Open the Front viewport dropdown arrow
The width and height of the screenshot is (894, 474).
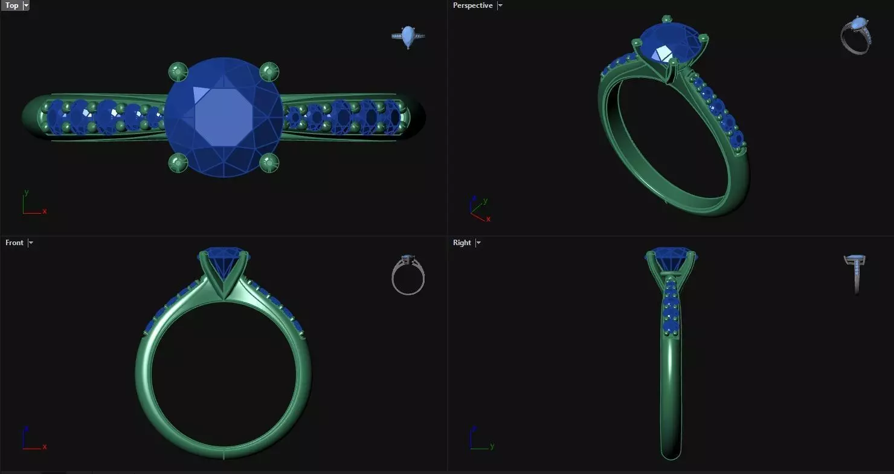click(31, 243)
